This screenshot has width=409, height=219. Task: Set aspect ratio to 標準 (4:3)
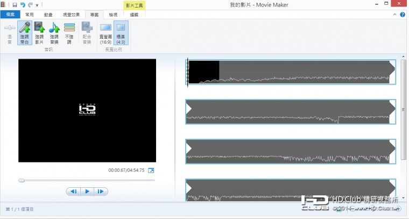tap(121, 33)
